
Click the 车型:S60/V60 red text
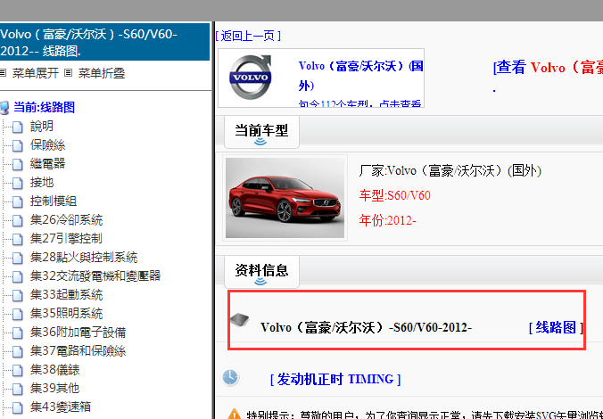pos(394,195)
